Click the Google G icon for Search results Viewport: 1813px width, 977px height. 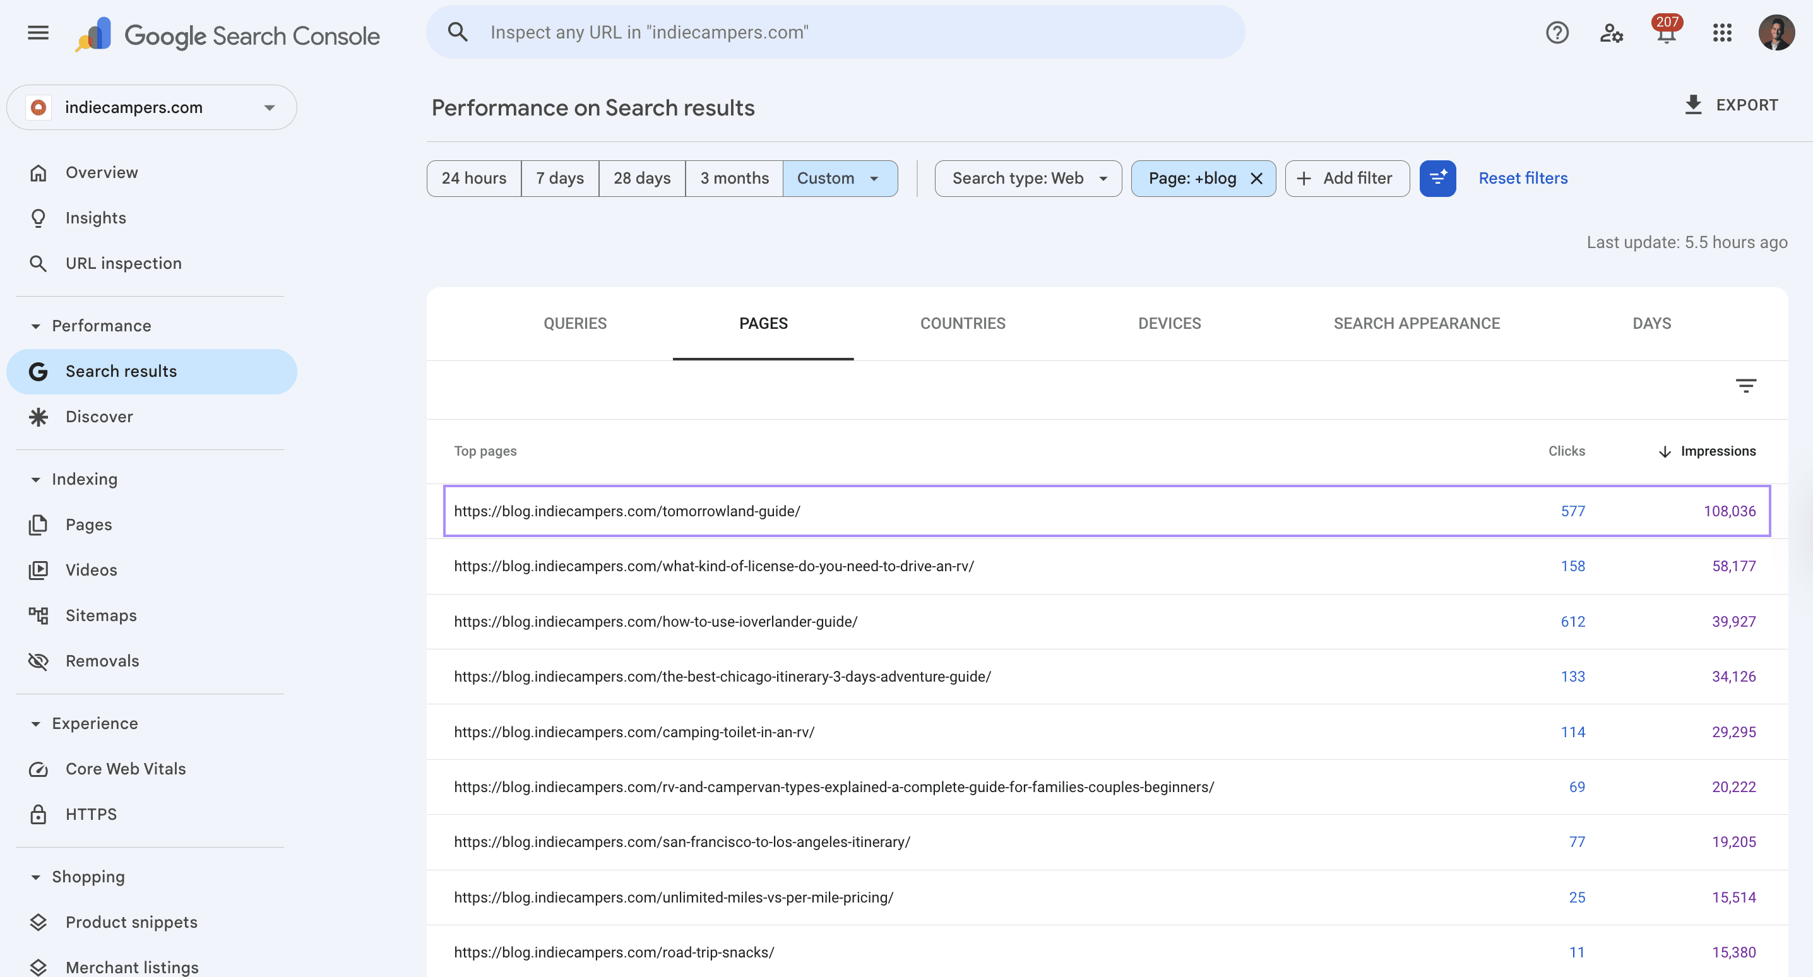pyautogui.click(x=38, y=371)
